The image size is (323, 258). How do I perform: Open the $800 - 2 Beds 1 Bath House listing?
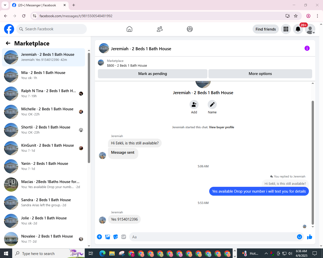pyautogui.click(x=127, y=65)
